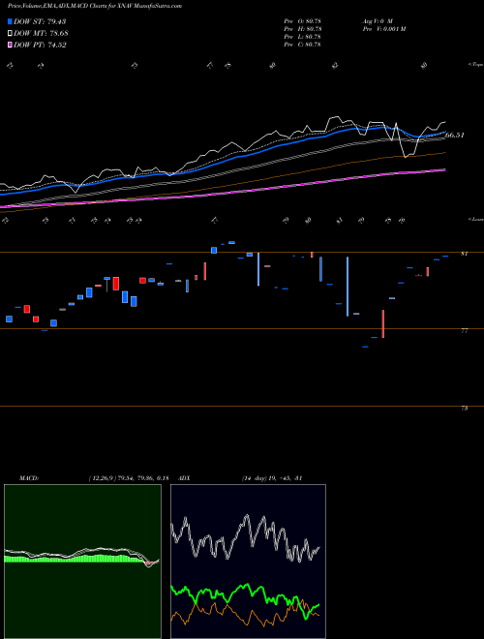Image resolution: width=484 pixels, height=639 pixels.
Task: Click the MACD panel title
Action: tap(28, 478)
